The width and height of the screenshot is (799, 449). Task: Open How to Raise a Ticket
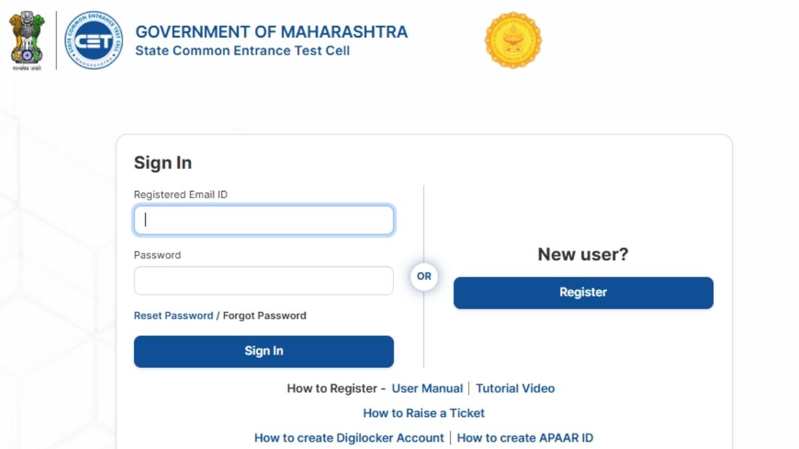tap(423, 413)
